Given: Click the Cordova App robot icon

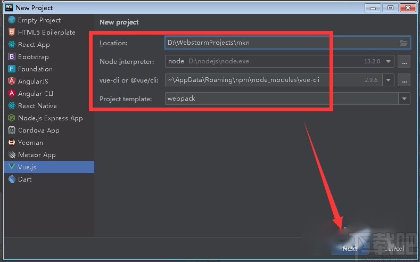Looking at the screenshot, I should [x=12, y=130].
